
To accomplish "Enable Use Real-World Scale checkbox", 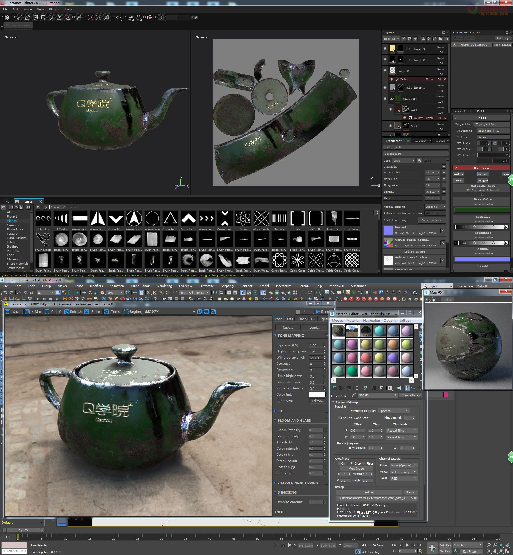I will click(x=339, y=418).
